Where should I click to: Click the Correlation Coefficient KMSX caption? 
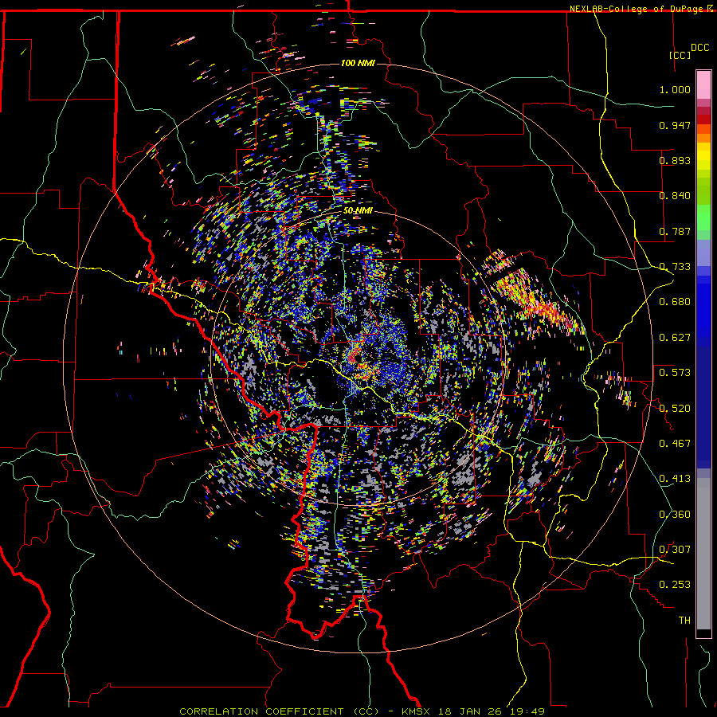click(362, 711)
